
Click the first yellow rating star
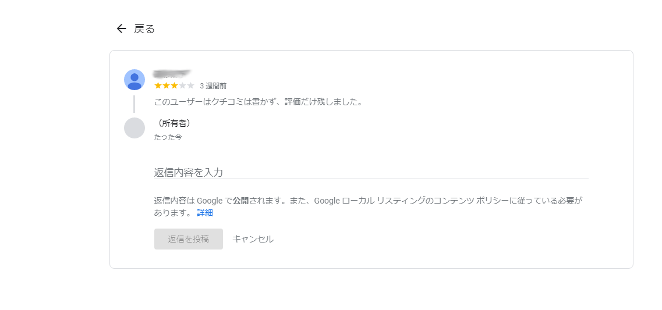158,85
